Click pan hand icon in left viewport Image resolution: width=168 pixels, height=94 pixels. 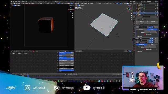(73, 15)
